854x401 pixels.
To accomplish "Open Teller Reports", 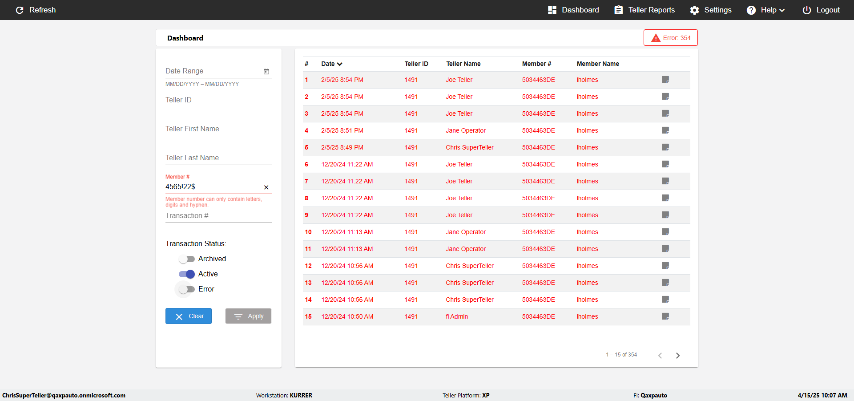I will coord(645,10).
